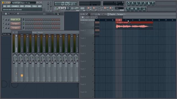This screenshot has width=177, height=99.
Task: Click the tempo display field
Action: click(x=75, y=8)
